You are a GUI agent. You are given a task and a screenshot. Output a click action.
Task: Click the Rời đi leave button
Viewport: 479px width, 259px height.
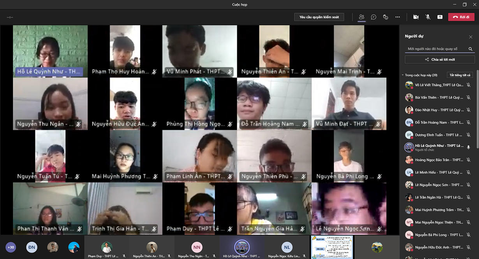(461, 17)
